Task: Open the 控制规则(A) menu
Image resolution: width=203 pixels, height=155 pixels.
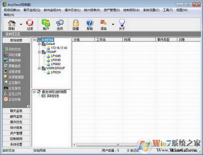Action: (131, 10)
